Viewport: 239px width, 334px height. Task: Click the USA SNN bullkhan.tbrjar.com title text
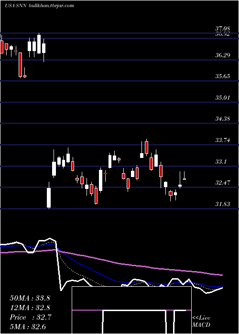pos(39,6)
